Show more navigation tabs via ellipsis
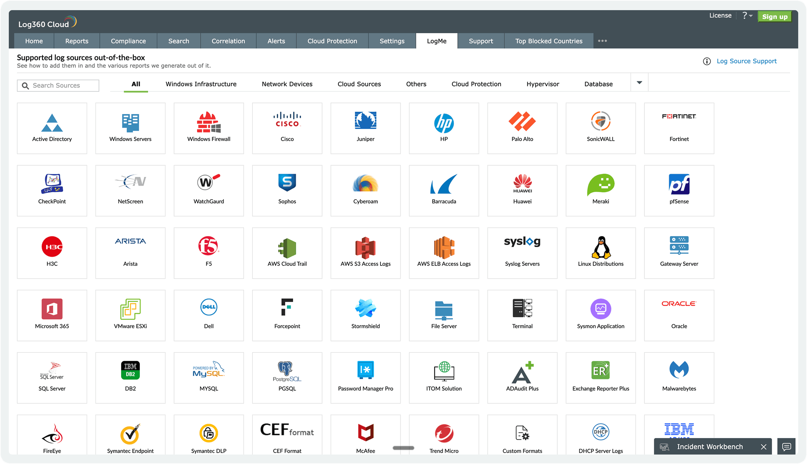 pyautogui.click(x=602, y=41)
